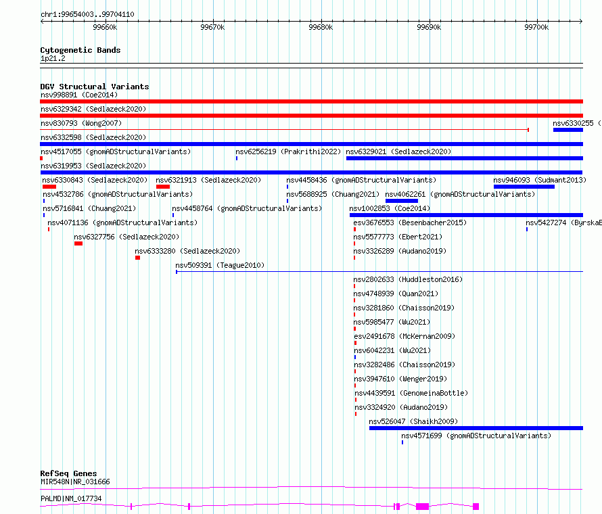Click the nsv998891 (Coe2014) variant label
The image size is (602, 514).
79,95
